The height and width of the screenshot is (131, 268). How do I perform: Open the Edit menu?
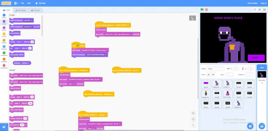[29, 3]
